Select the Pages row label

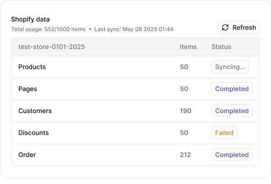point(27,89)
